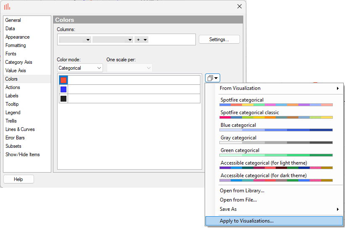
Task: Click the Help button
Action: coord(18,179)
